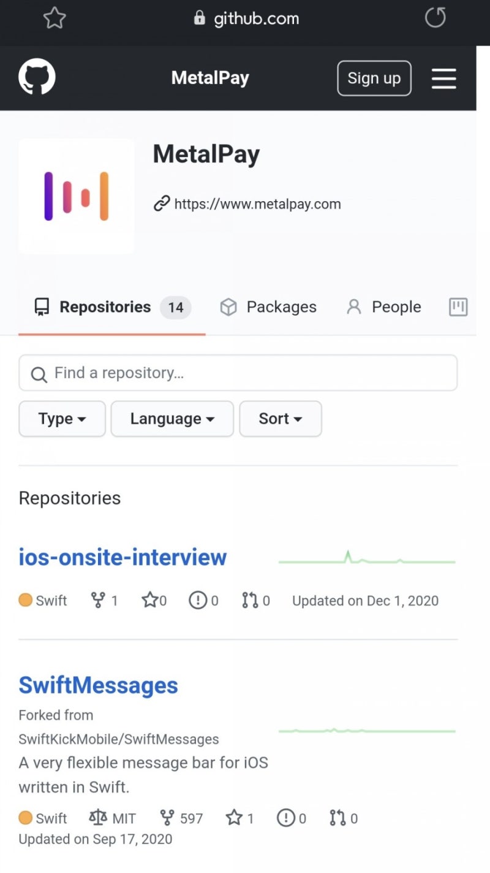Open the Projects tab icon
The width and height of the screenshot is (490, 873).
click(458, 307)
